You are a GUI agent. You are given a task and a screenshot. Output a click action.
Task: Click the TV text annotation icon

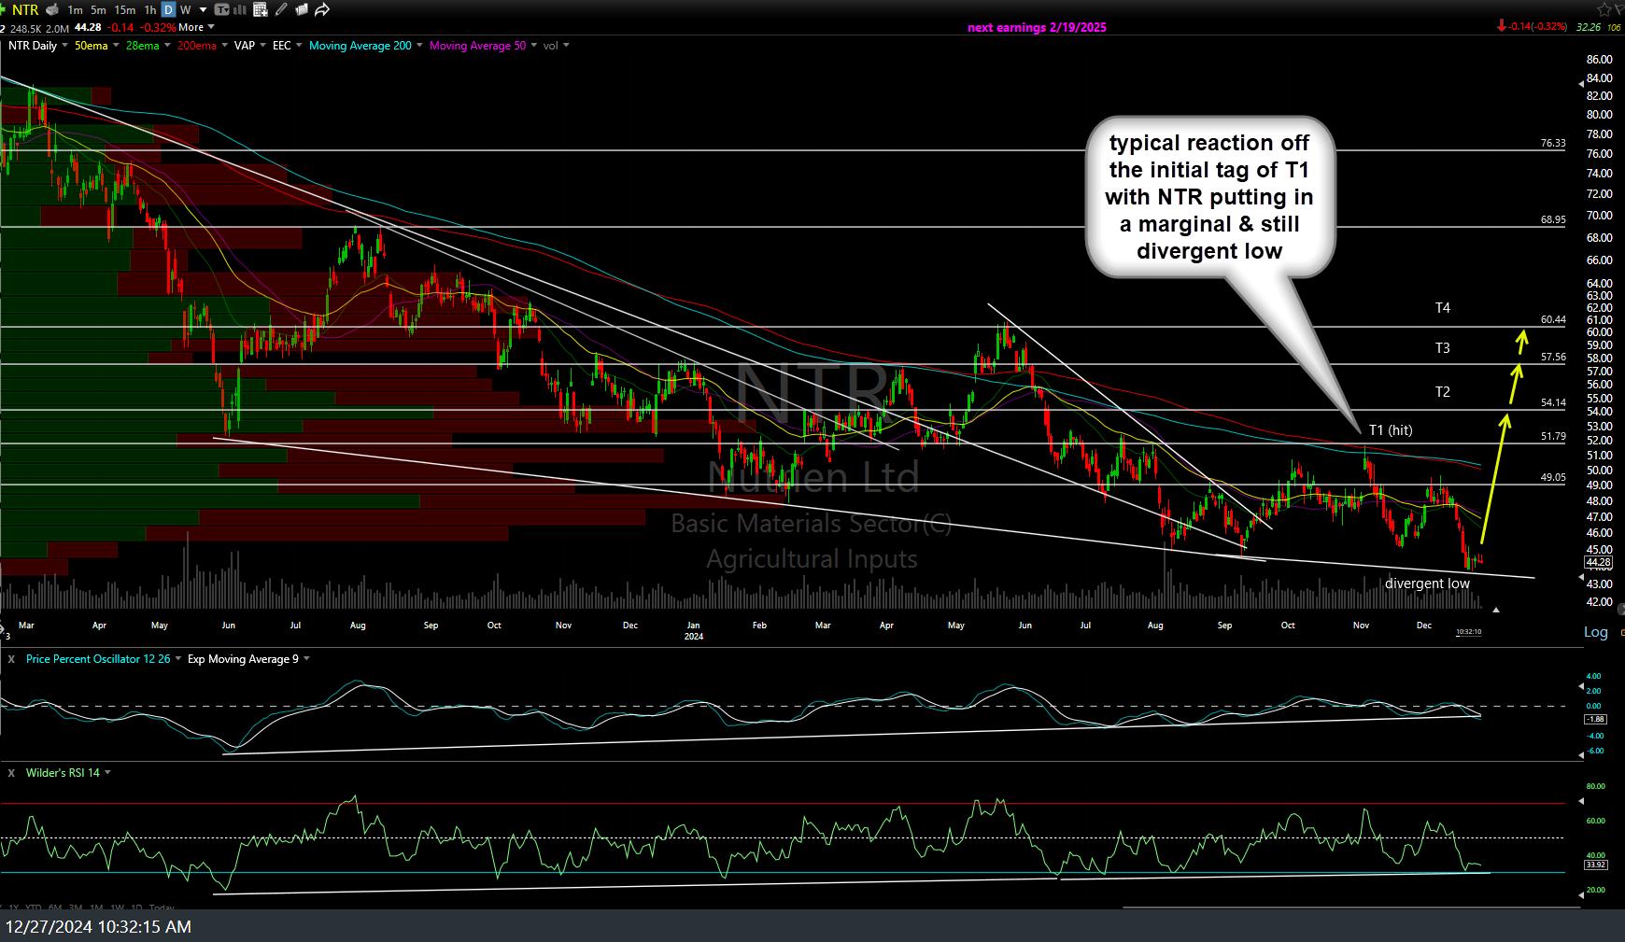[221, 10]
